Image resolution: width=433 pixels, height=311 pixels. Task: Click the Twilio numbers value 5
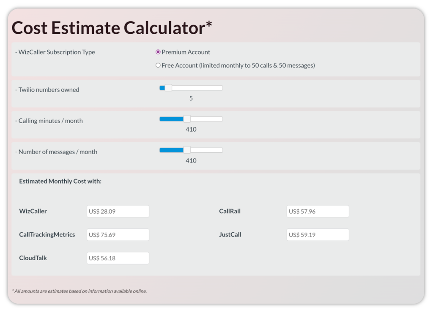pyautogui.click(x=191, y=99)
